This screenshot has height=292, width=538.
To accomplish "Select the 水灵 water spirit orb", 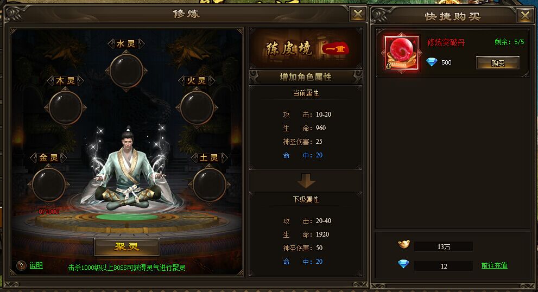I will (x=126, y=71).
